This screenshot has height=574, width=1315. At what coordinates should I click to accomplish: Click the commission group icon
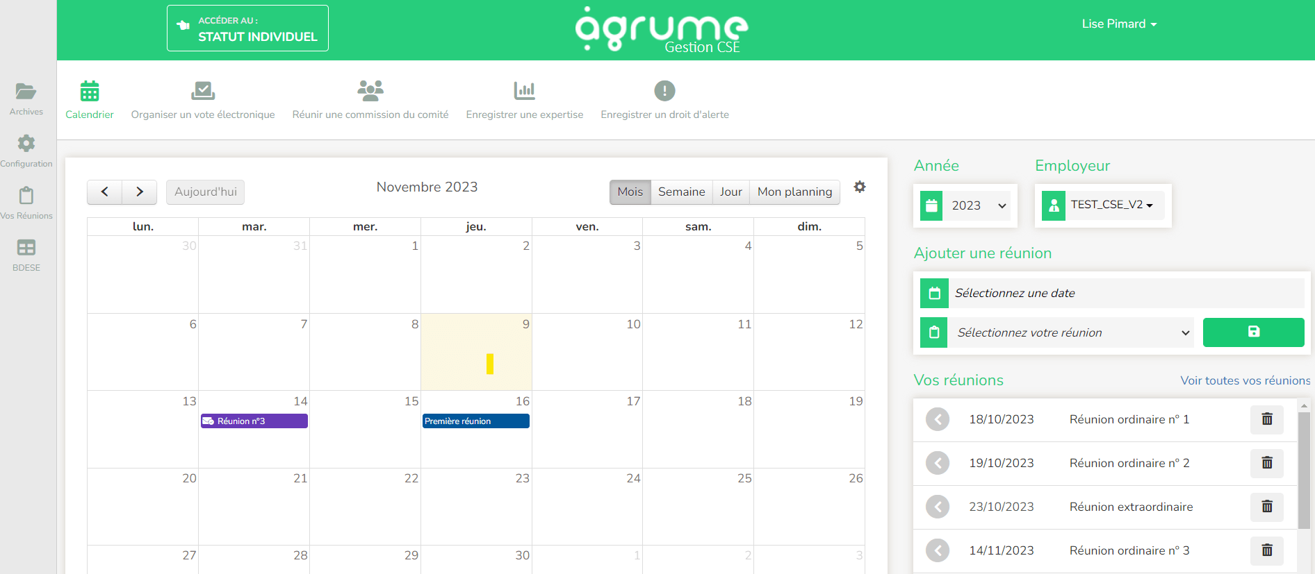pos(370,91)
